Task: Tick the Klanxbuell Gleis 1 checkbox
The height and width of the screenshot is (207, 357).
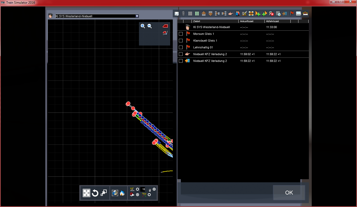Action: [181, 41]
